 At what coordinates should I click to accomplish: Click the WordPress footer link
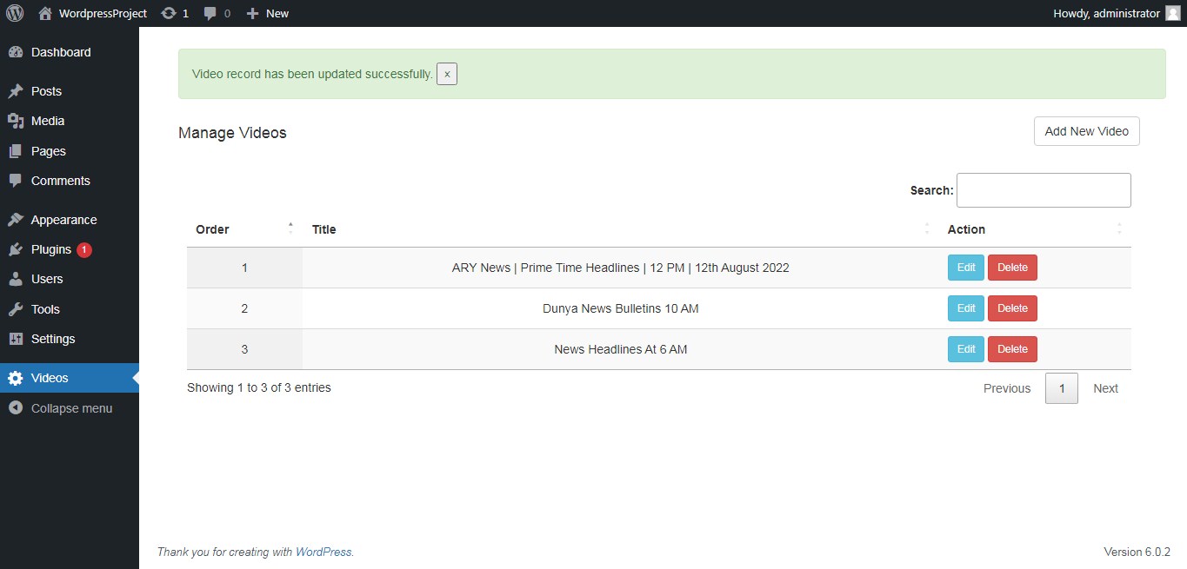(323, 552)
